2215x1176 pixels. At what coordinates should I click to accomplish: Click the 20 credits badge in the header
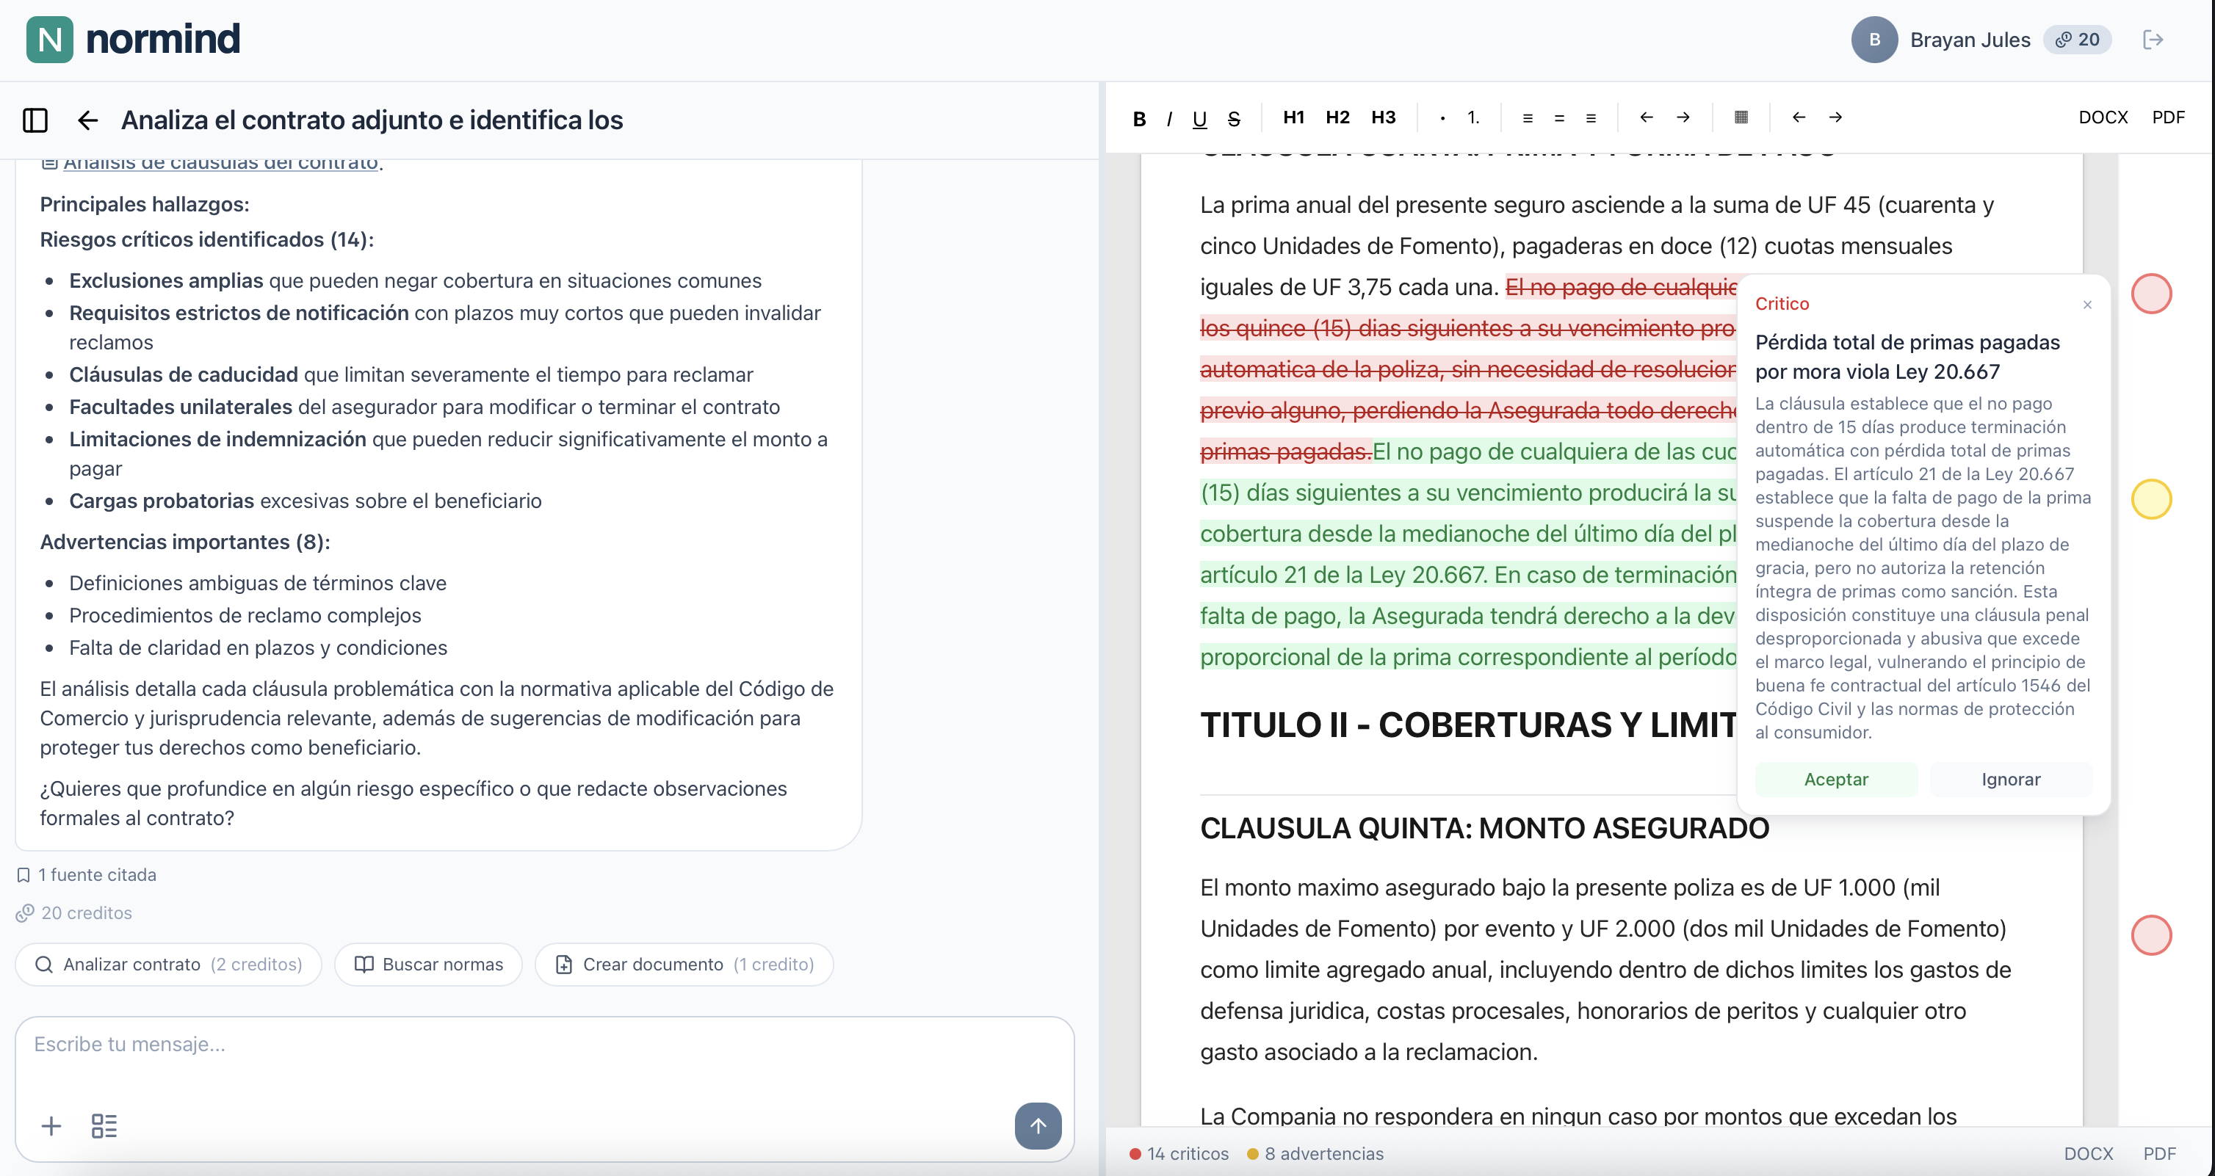point(2077,40)
